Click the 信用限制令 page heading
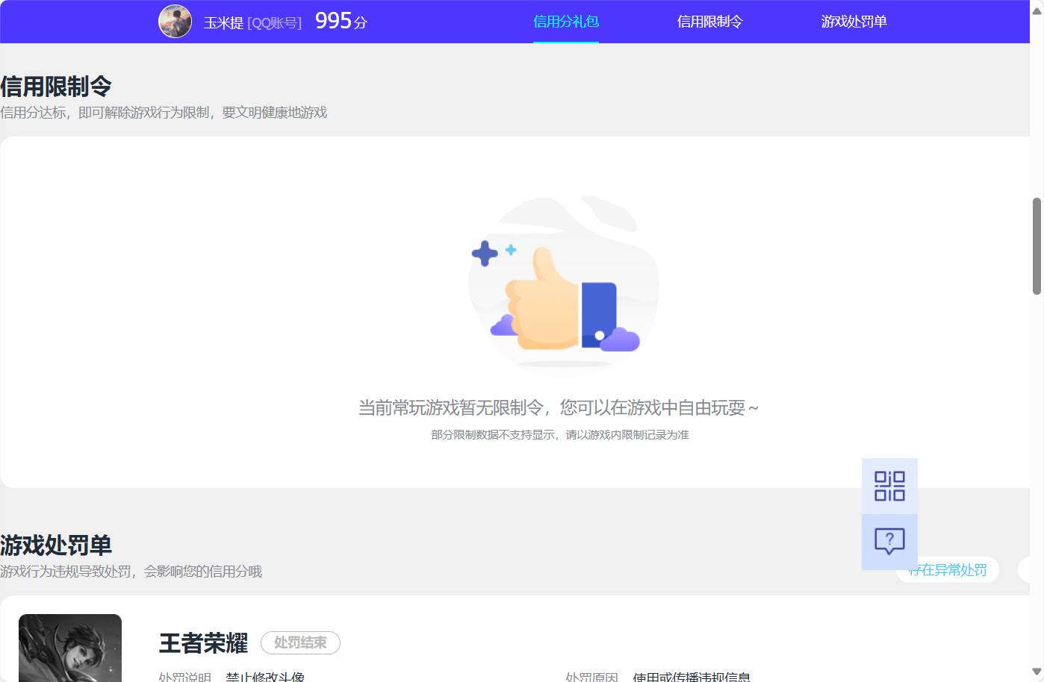1044x682 pixels. tap(56, 86)
